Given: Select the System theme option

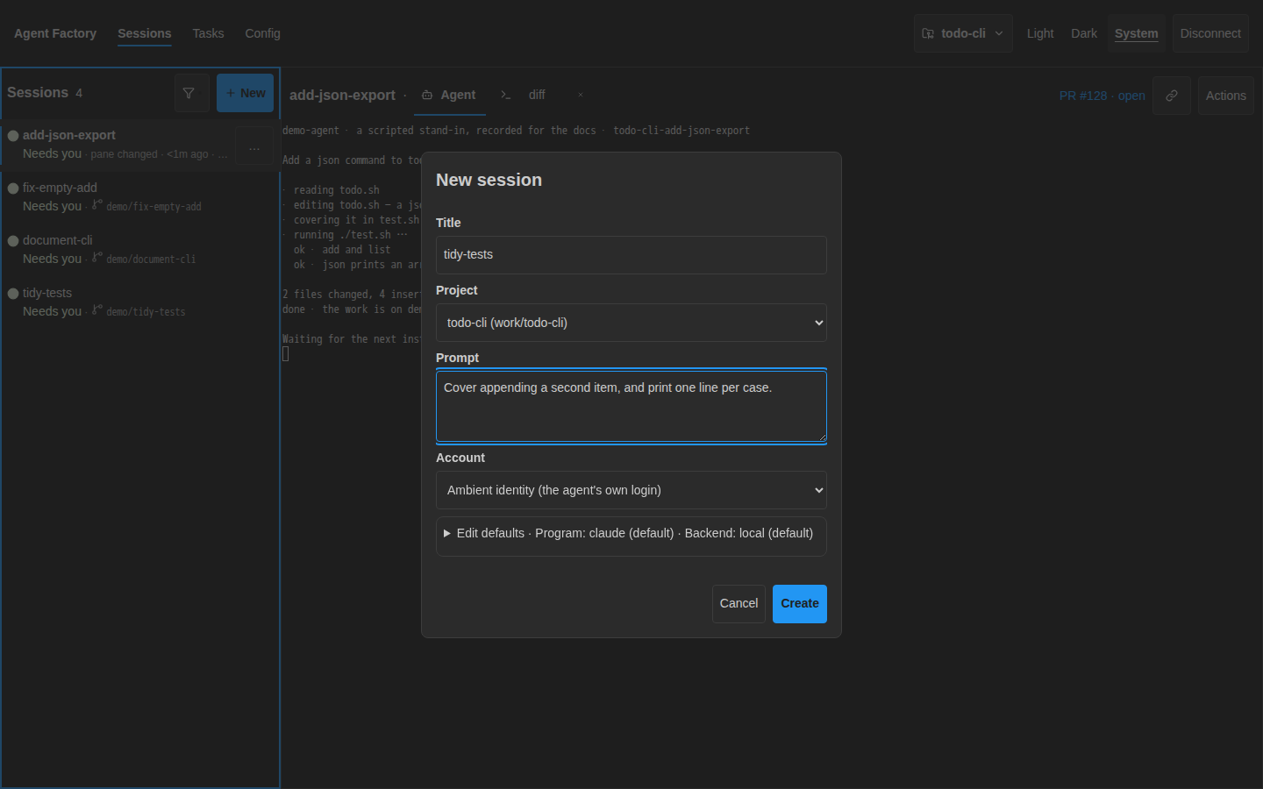Looking at the screenshot, I should (x=1136, y=33).
